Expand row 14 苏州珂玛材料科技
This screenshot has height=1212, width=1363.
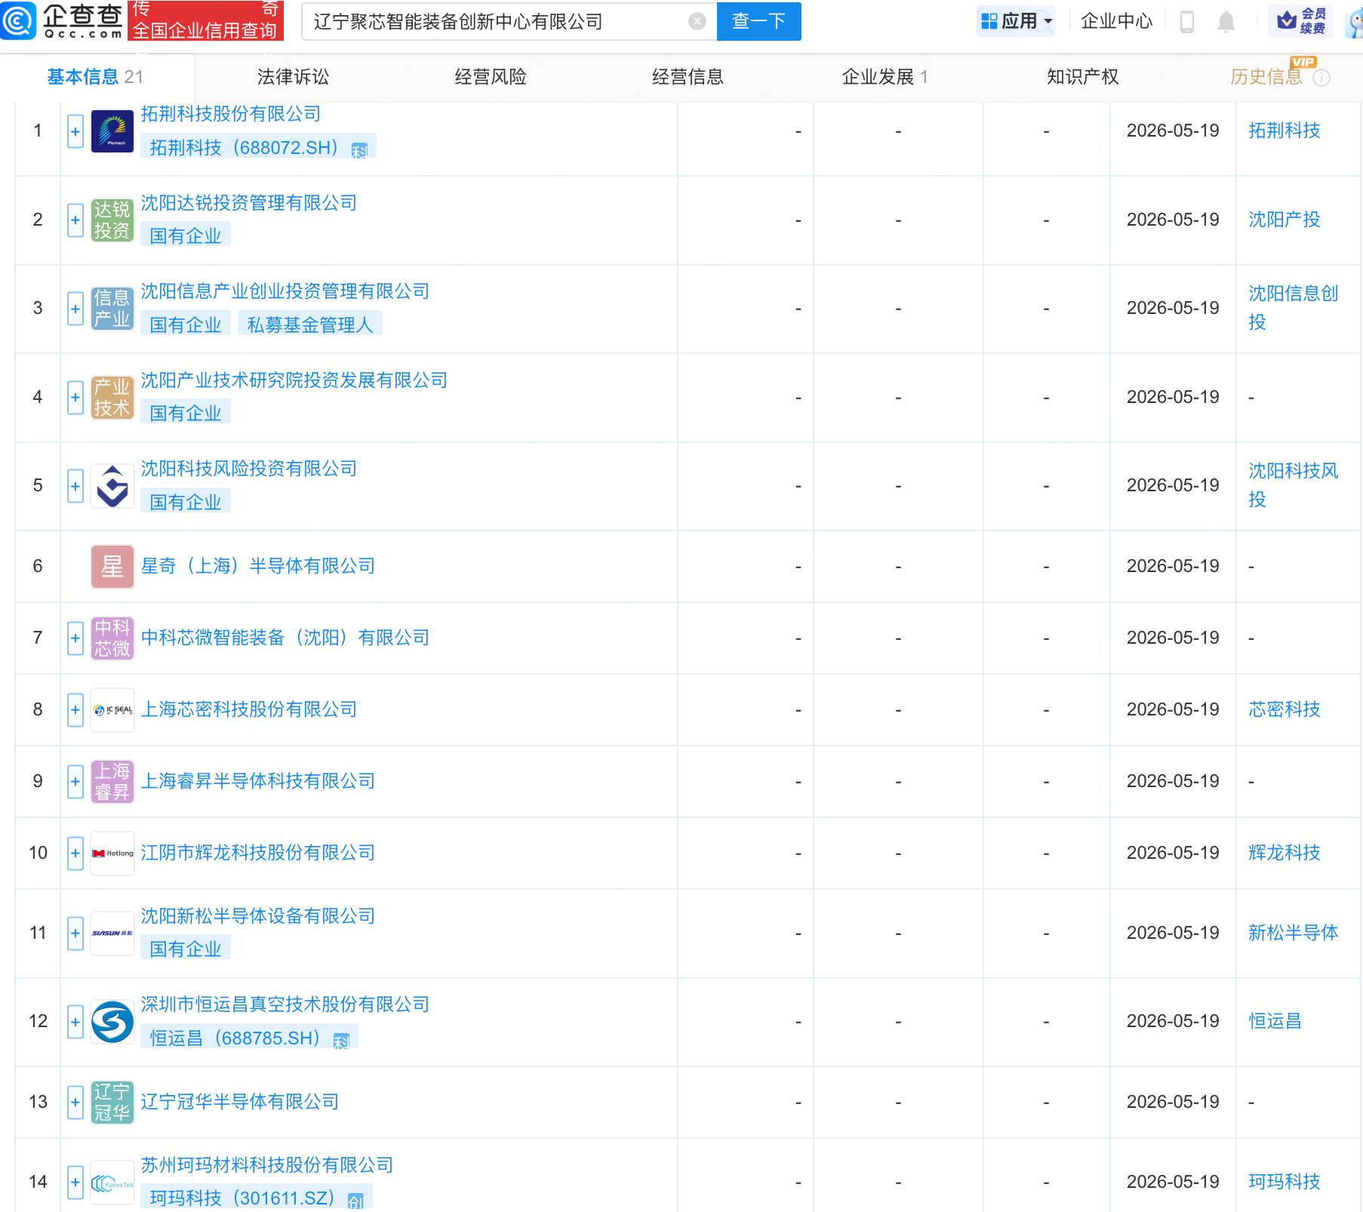tap(75, 1183)
